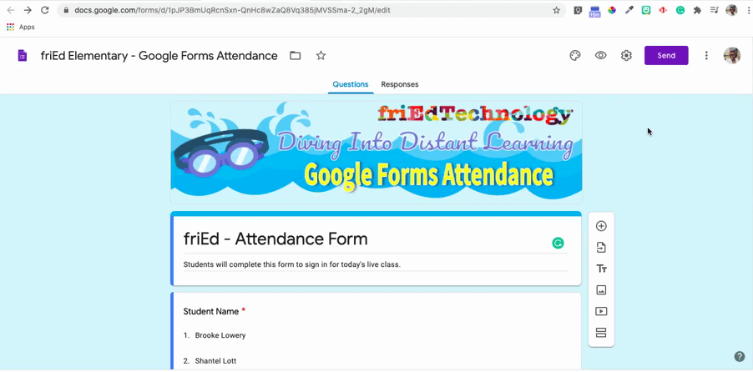Click the browser forward arrow
This screenshot has height=372, width=753.
[x=28, y=10]
